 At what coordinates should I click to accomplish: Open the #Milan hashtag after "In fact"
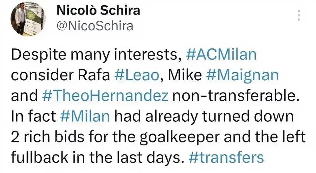click(85, 116)
